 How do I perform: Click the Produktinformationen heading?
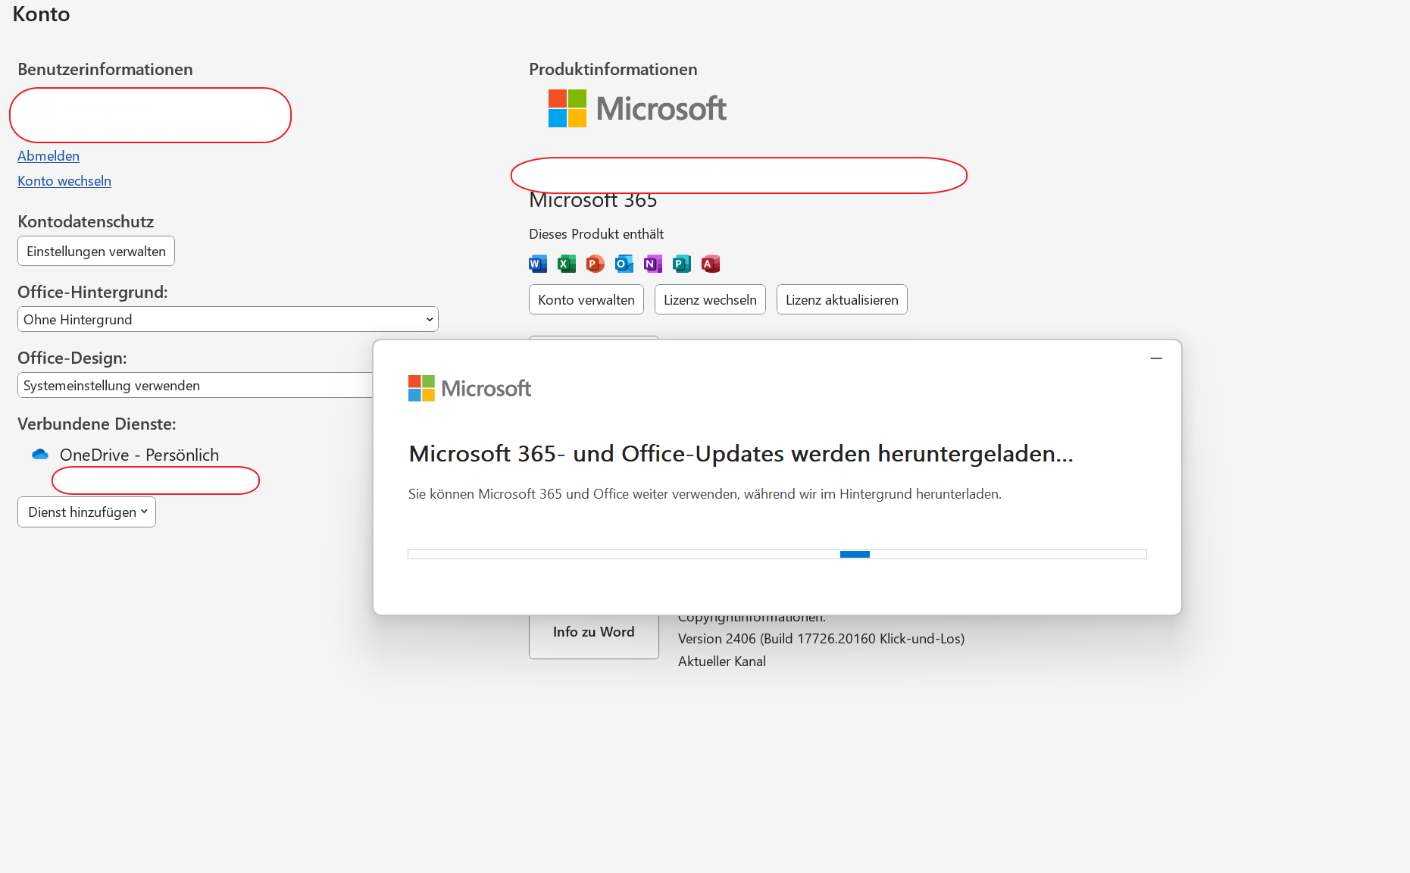613,70
